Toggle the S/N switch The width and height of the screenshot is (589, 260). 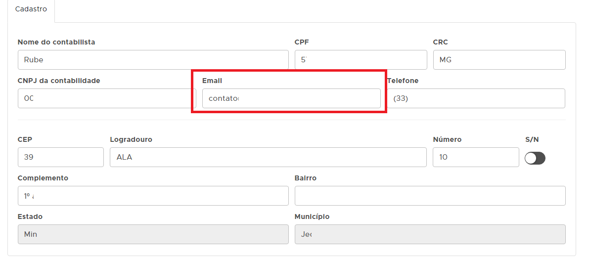[535, 158]
